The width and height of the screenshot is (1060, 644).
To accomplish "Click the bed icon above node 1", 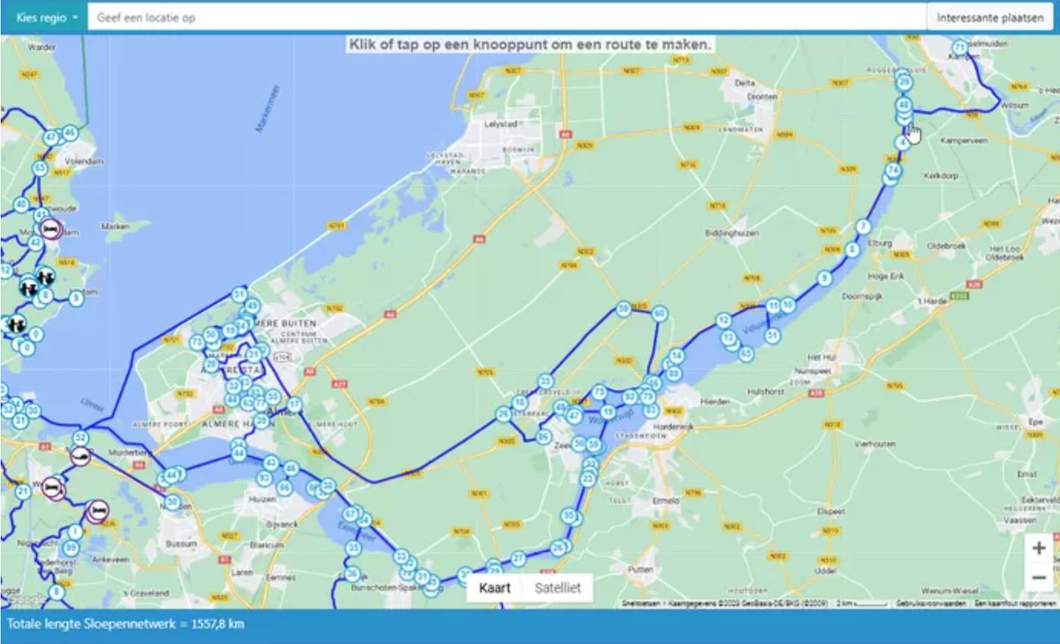I will coord(98,511).
